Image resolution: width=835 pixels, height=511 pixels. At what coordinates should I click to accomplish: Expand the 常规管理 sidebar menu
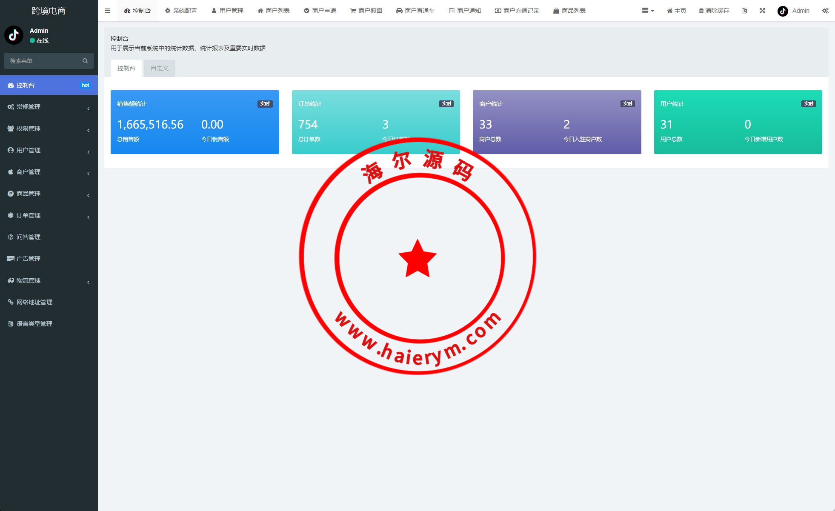click(x=49, y=107)
